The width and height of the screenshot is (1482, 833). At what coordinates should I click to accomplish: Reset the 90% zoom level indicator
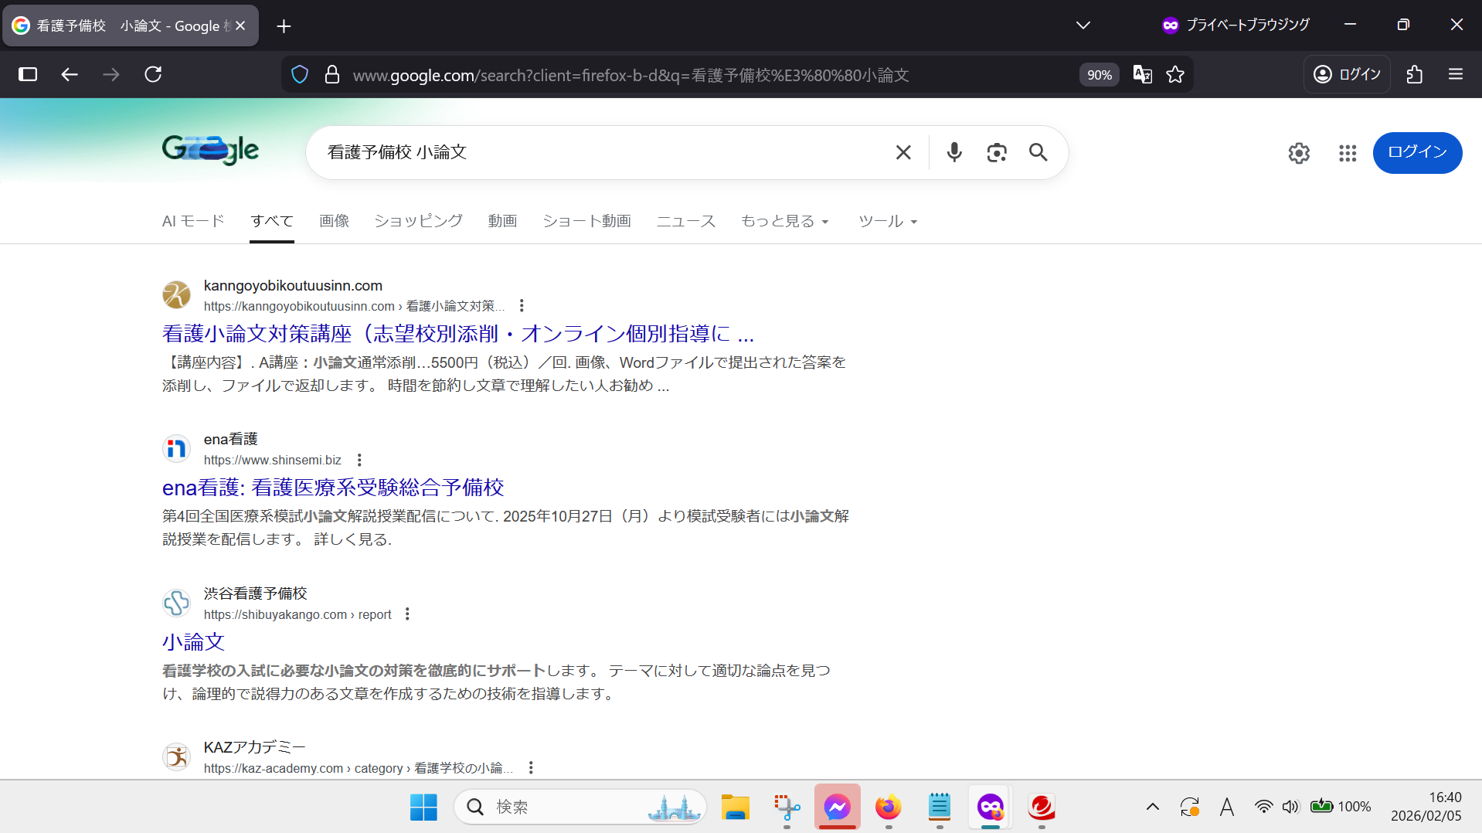click(x=1099, y=75)
